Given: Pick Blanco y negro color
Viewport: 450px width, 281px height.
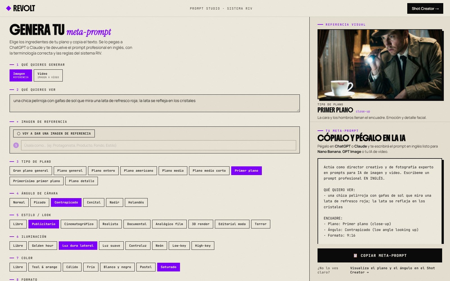Looking at the screenshot, I should coord(117,267).
